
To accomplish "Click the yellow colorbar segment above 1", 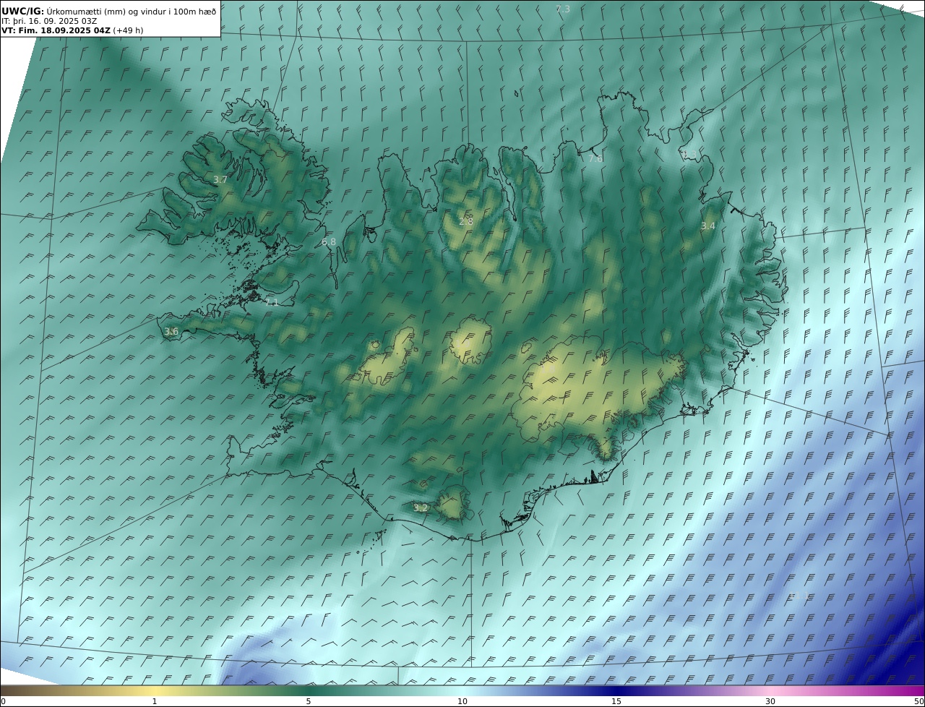I will pos(155,690).
